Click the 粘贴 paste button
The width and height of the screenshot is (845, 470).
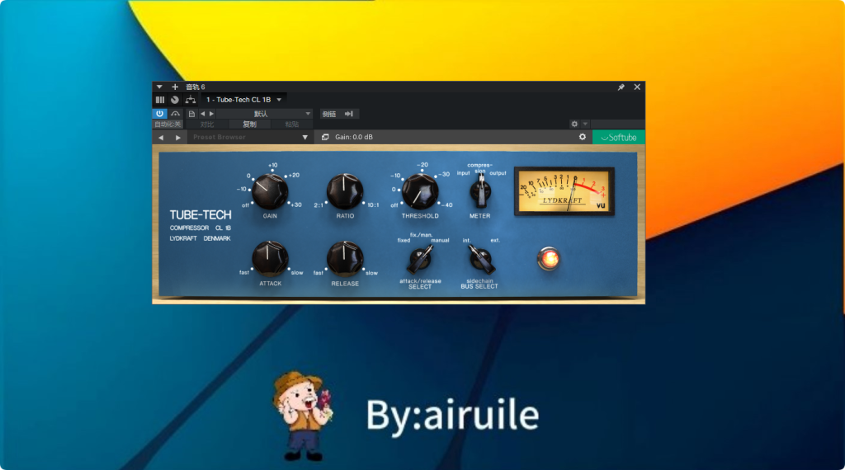(291, 125)
